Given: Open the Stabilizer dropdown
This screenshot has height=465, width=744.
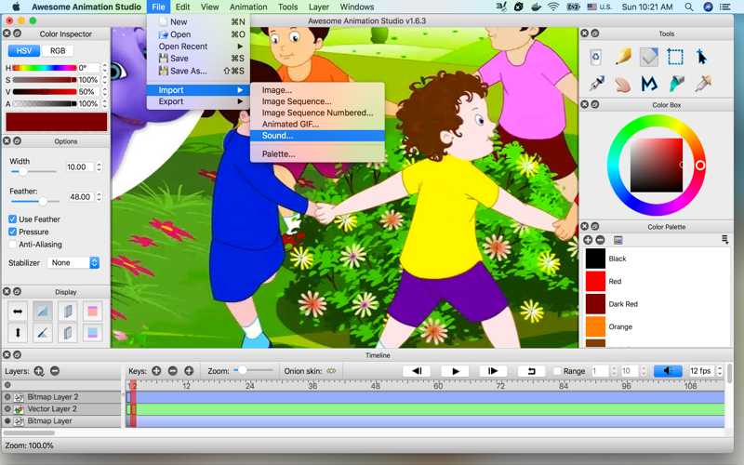Looking at the screenshot, I should pos(73,263).
